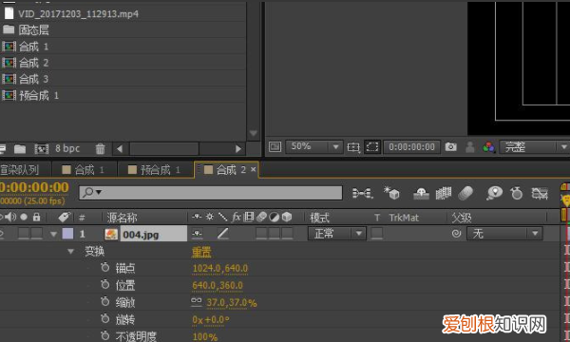Collapse layer 004.jpg properties triangle
The image size is (570, 342).
(x=54, y=234)
